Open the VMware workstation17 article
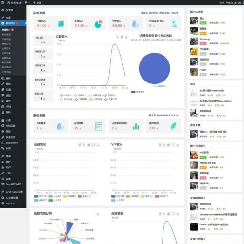This screenshot has height=244, width=244. tap(218, 215)
